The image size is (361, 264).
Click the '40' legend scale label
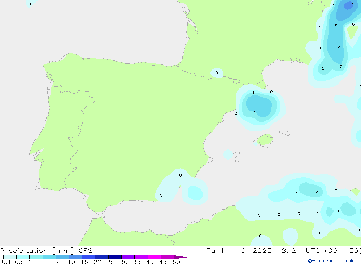[x=150, y=262]
